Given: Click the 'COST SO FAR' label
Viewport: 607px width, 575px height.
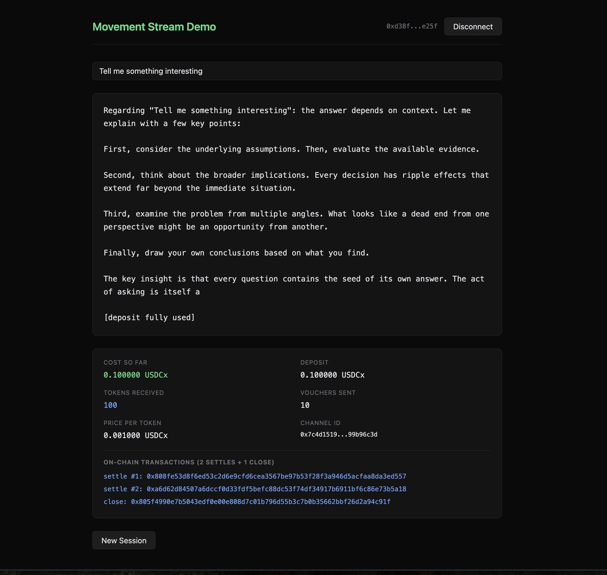Looking at the screenshot, I should pos(125,362).
